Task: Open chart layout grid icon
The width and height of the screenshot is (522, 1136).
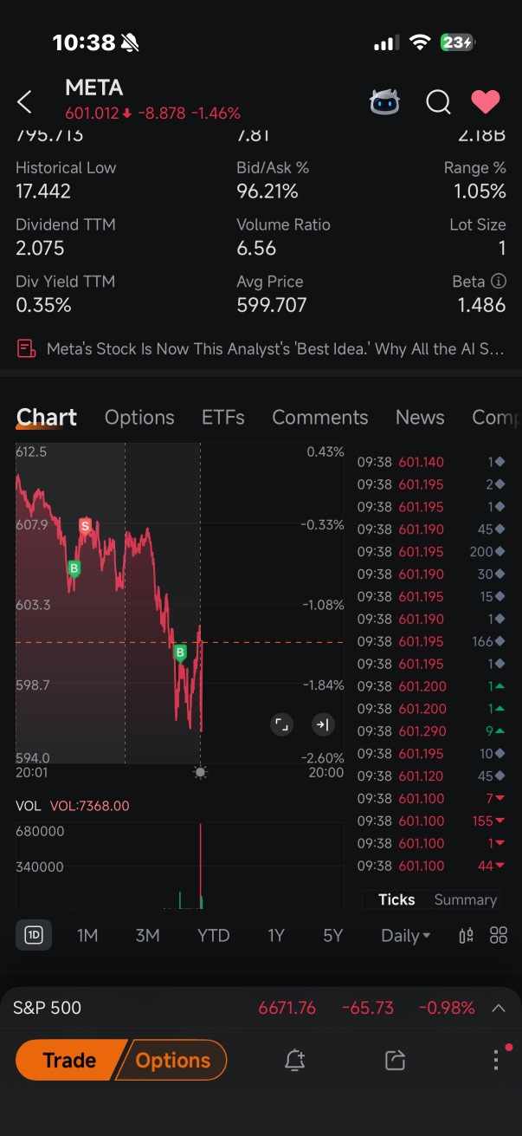Action: [499, 935]
